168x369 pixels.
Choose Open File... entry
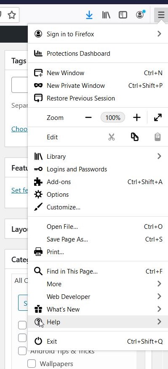[98, 227]
